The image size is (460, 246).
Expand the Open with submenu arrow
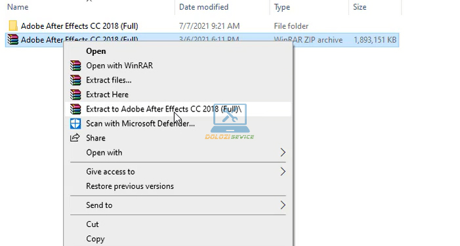click(x=283, y=152)
